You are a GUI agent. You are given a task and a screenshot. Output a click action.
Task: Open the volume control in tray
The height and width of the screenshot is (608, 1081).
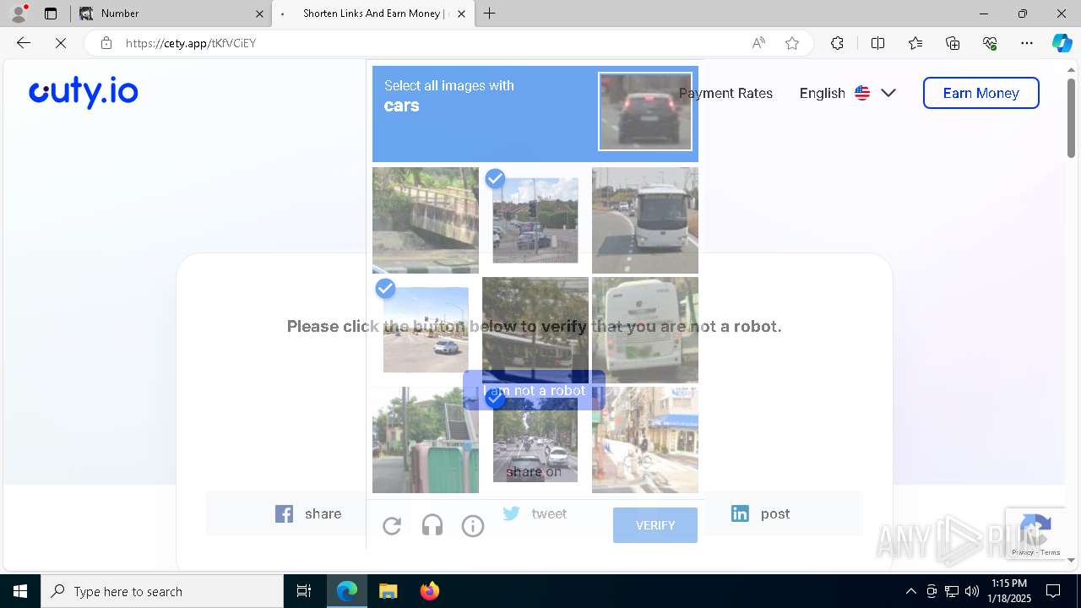971,591
